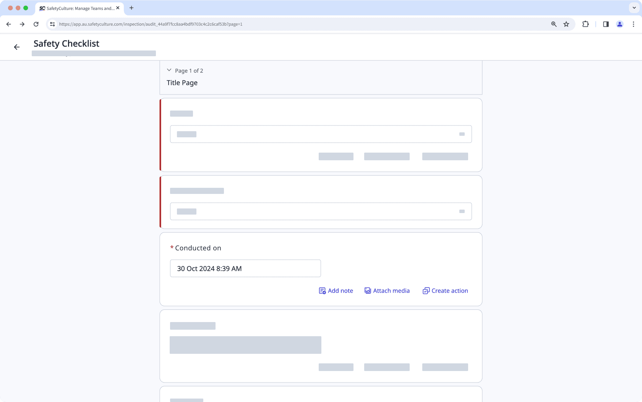Click the Create action link
642x402 pixels.
[x=449, y=291]
